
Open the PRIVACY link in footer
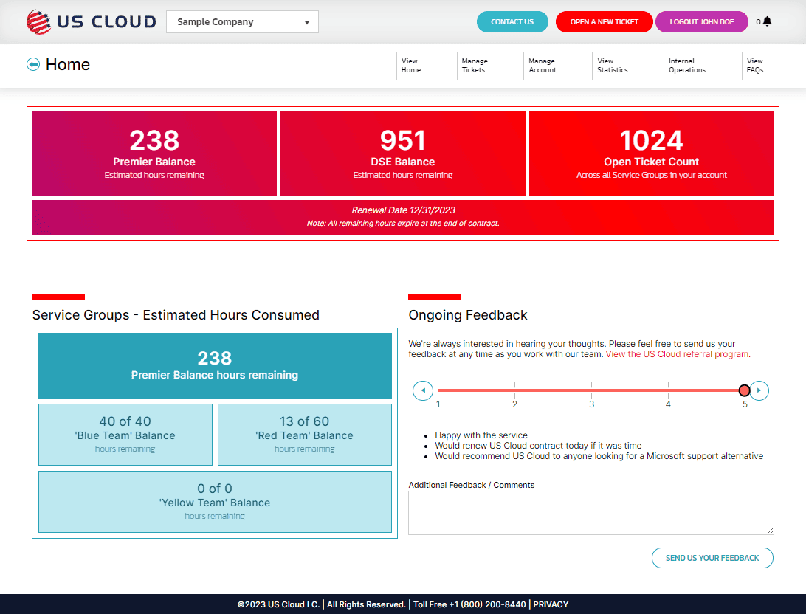click(551, 604)
